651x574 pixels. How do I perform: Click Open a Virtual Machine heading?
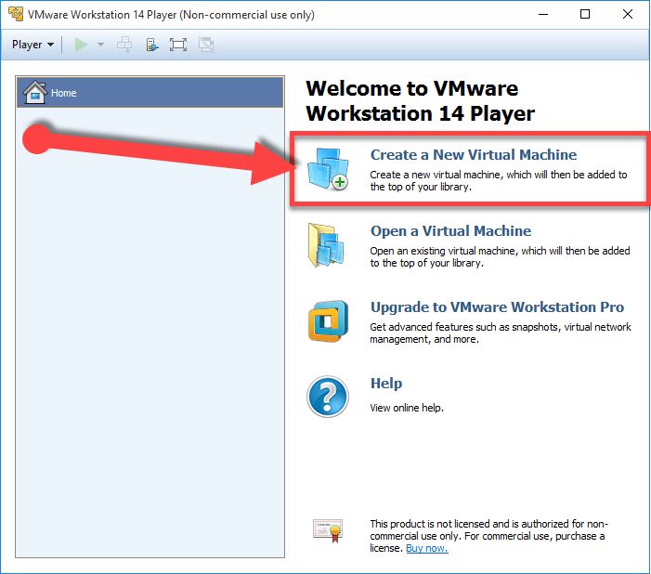tap(450, 231)
